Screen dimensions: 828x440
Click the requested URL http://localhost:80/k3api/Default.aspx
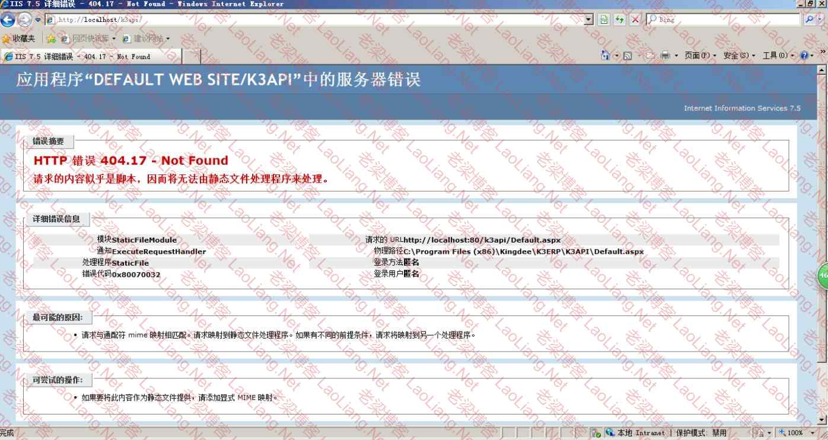(x=482, y=240)
